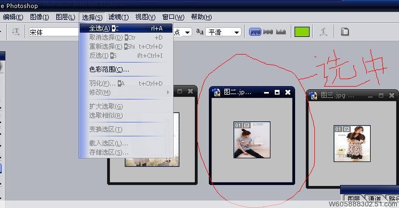Open the 图层(L) menu
Viewport: 399px width, 208px height.
65,17
